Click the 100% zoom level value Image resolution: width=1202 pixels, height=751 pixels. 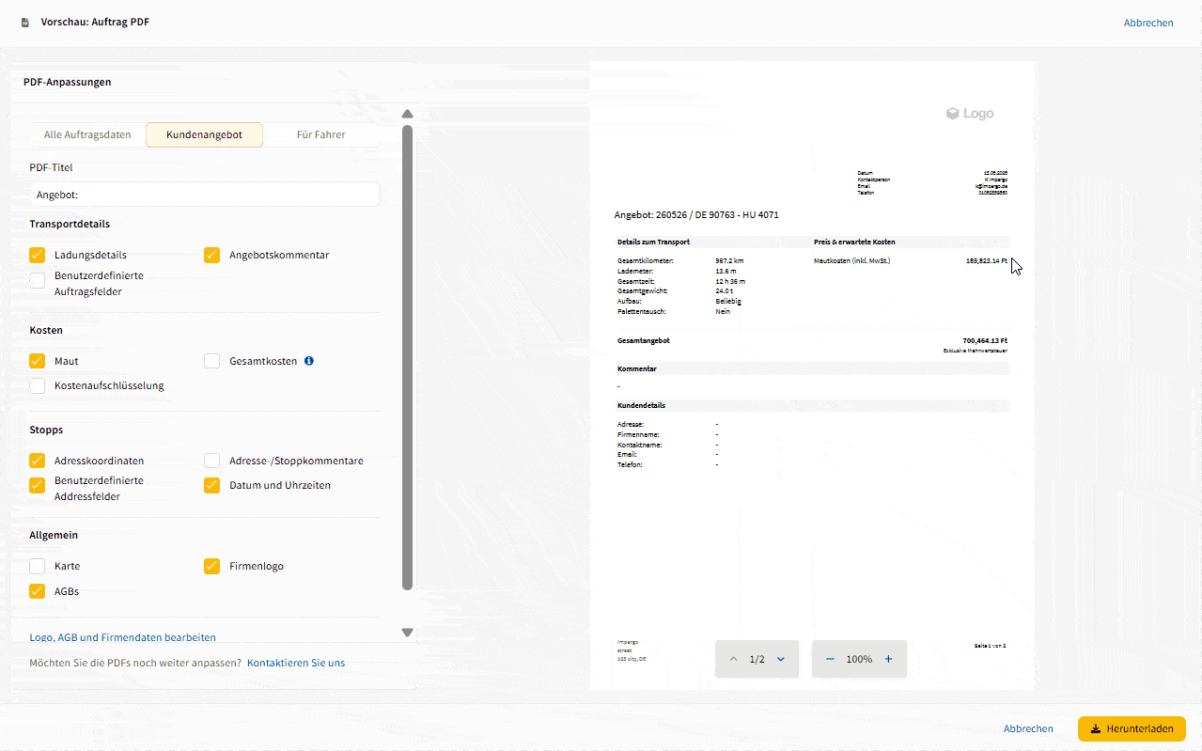click(x=859, y=659)
